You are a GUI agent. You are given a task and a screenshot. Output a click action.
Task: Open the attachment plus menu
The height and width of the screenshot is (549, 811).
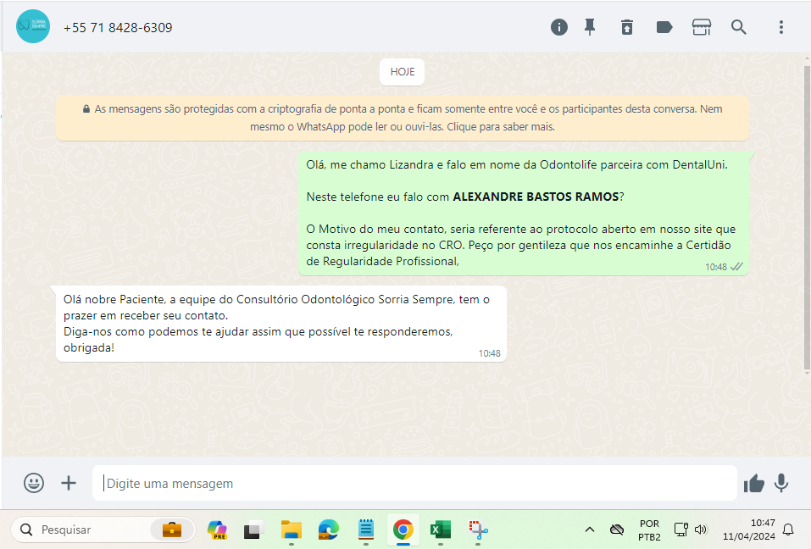69,483
